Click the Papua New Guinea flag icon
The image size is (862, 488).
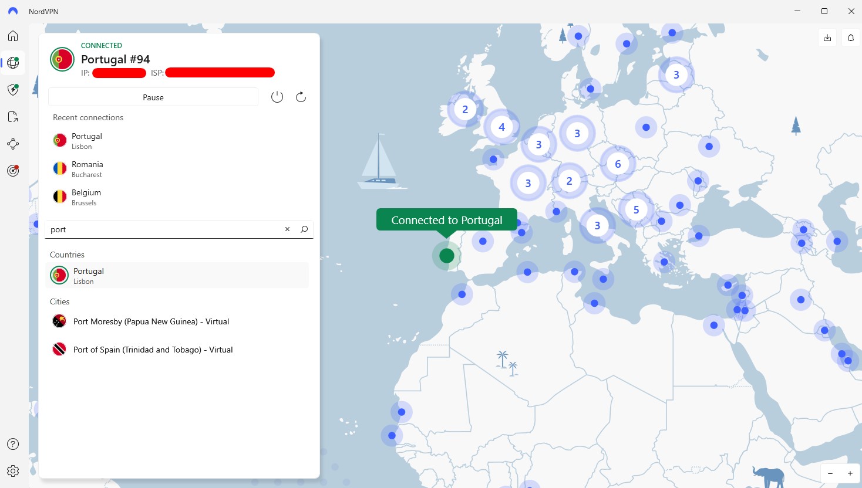59,321
